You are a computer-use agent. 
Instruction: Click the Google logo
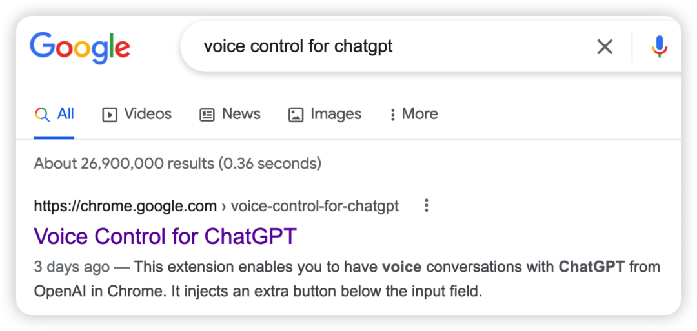[x=80, y=48]
